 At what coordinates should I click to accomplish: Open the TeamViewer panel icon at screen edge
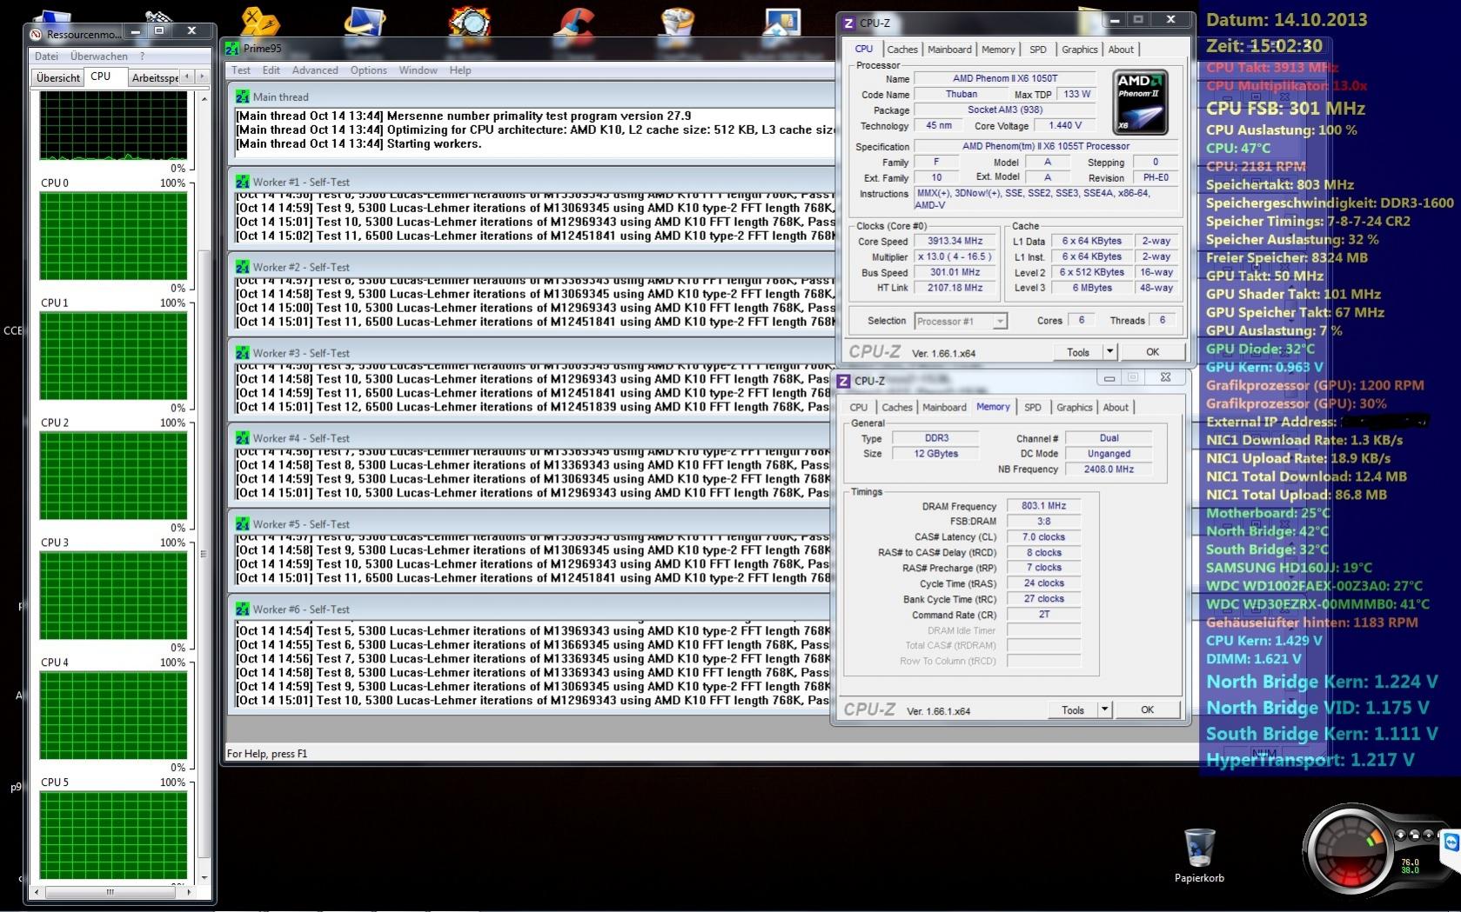pyautogui.click(x=1451, y=844)
